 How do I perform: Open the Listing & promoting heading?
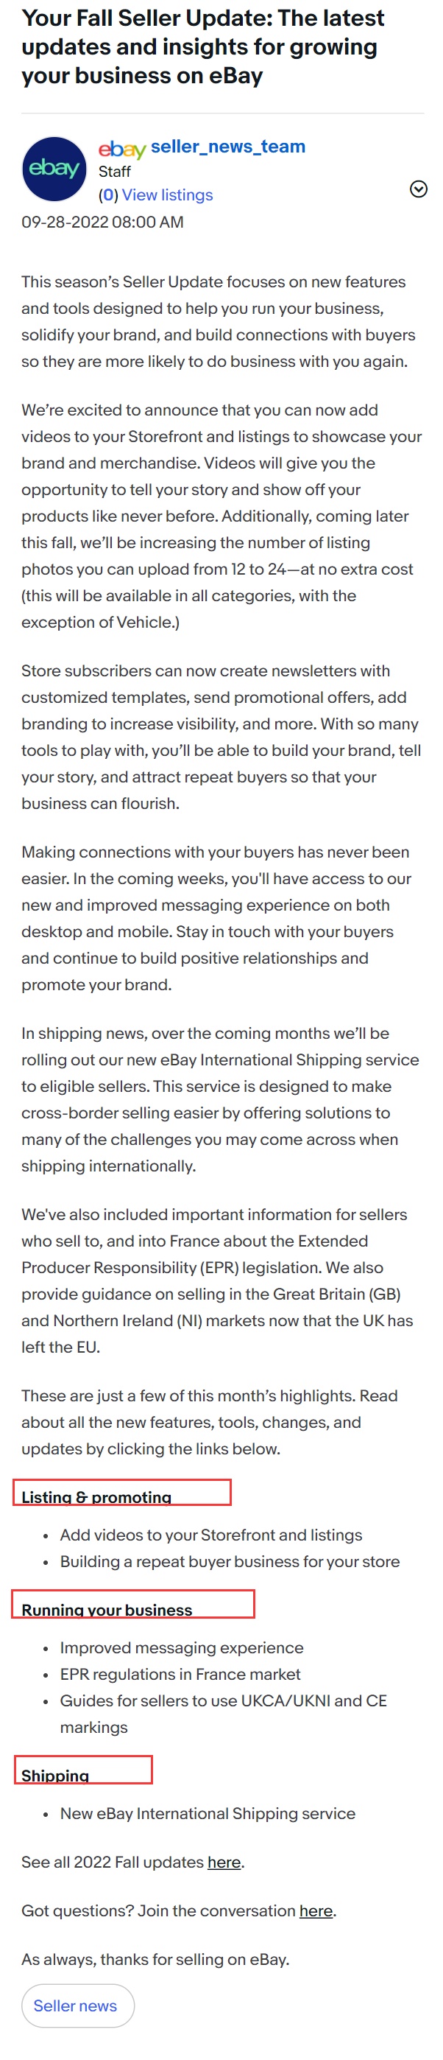[96, 1496]
